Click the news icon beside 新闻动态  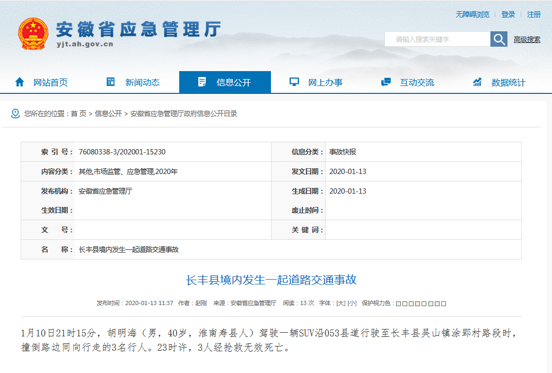coord(110,82)
